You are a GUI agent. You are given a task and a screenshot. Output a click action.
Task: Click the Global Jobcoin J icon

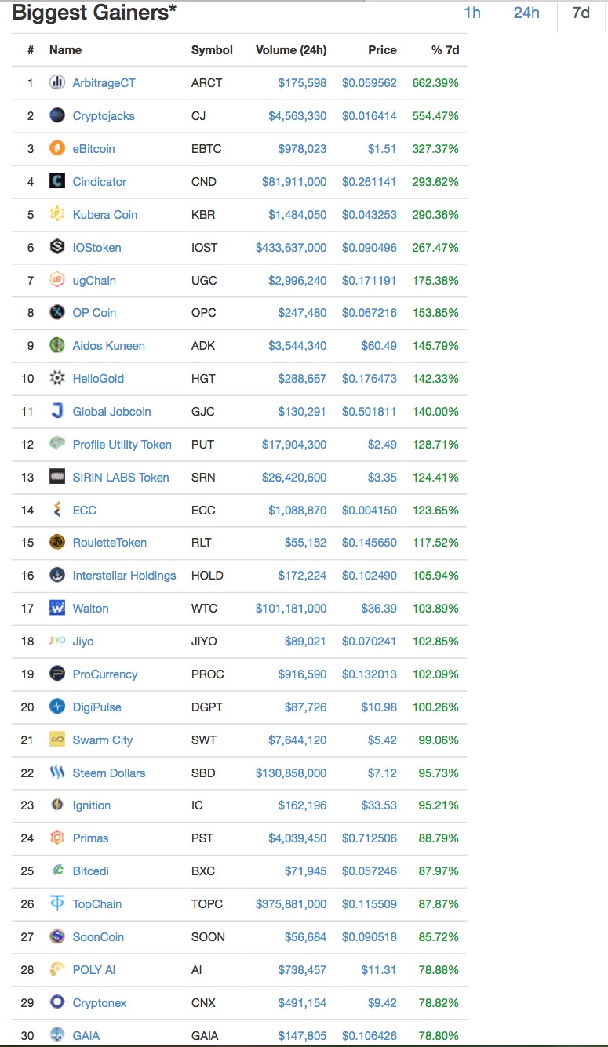click(x=57, y=411)
